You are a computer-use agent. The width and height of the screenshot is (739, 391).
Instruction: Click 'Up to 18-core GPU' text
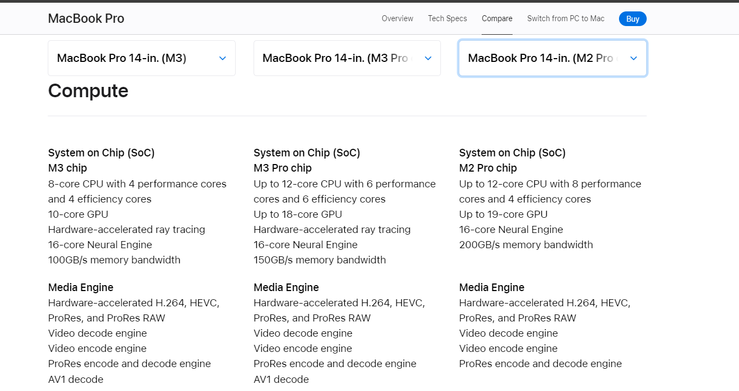coord(298,214)
